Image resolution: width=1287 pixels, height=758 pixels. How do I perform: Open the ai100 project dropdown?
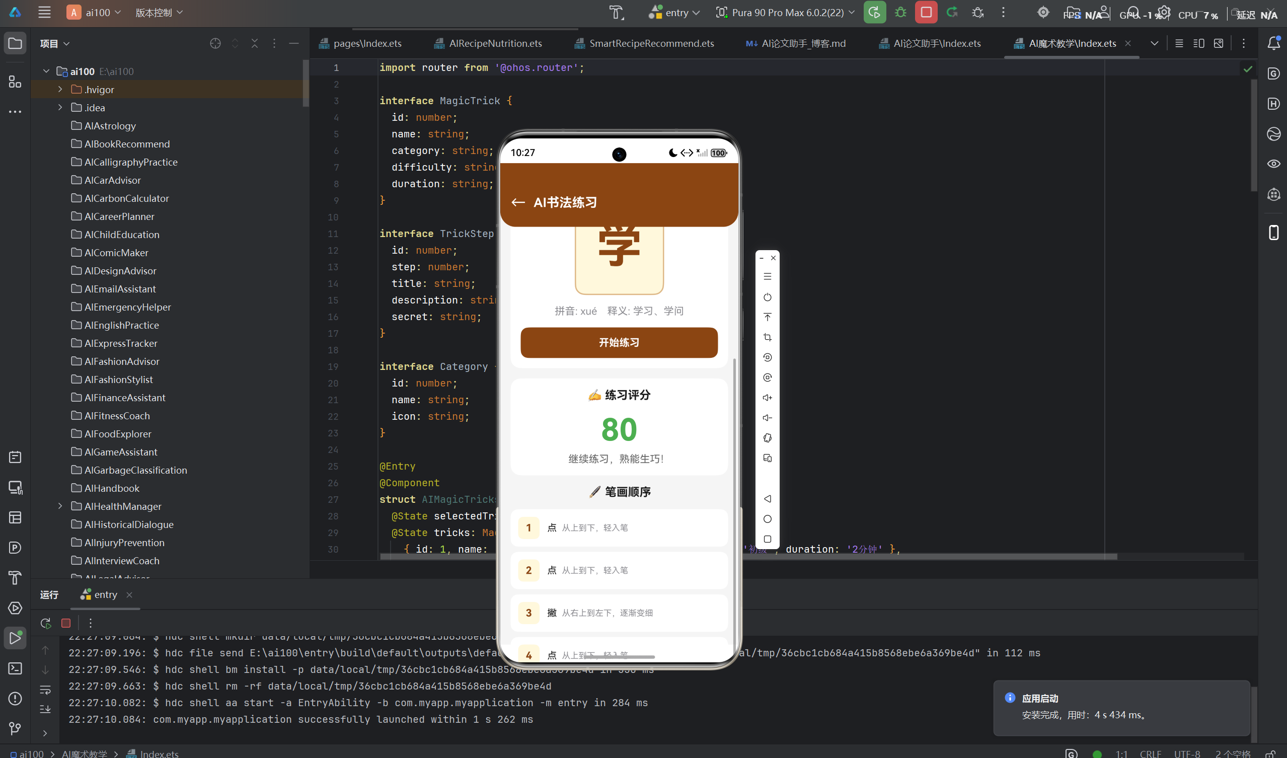click(x=95, y=12)
